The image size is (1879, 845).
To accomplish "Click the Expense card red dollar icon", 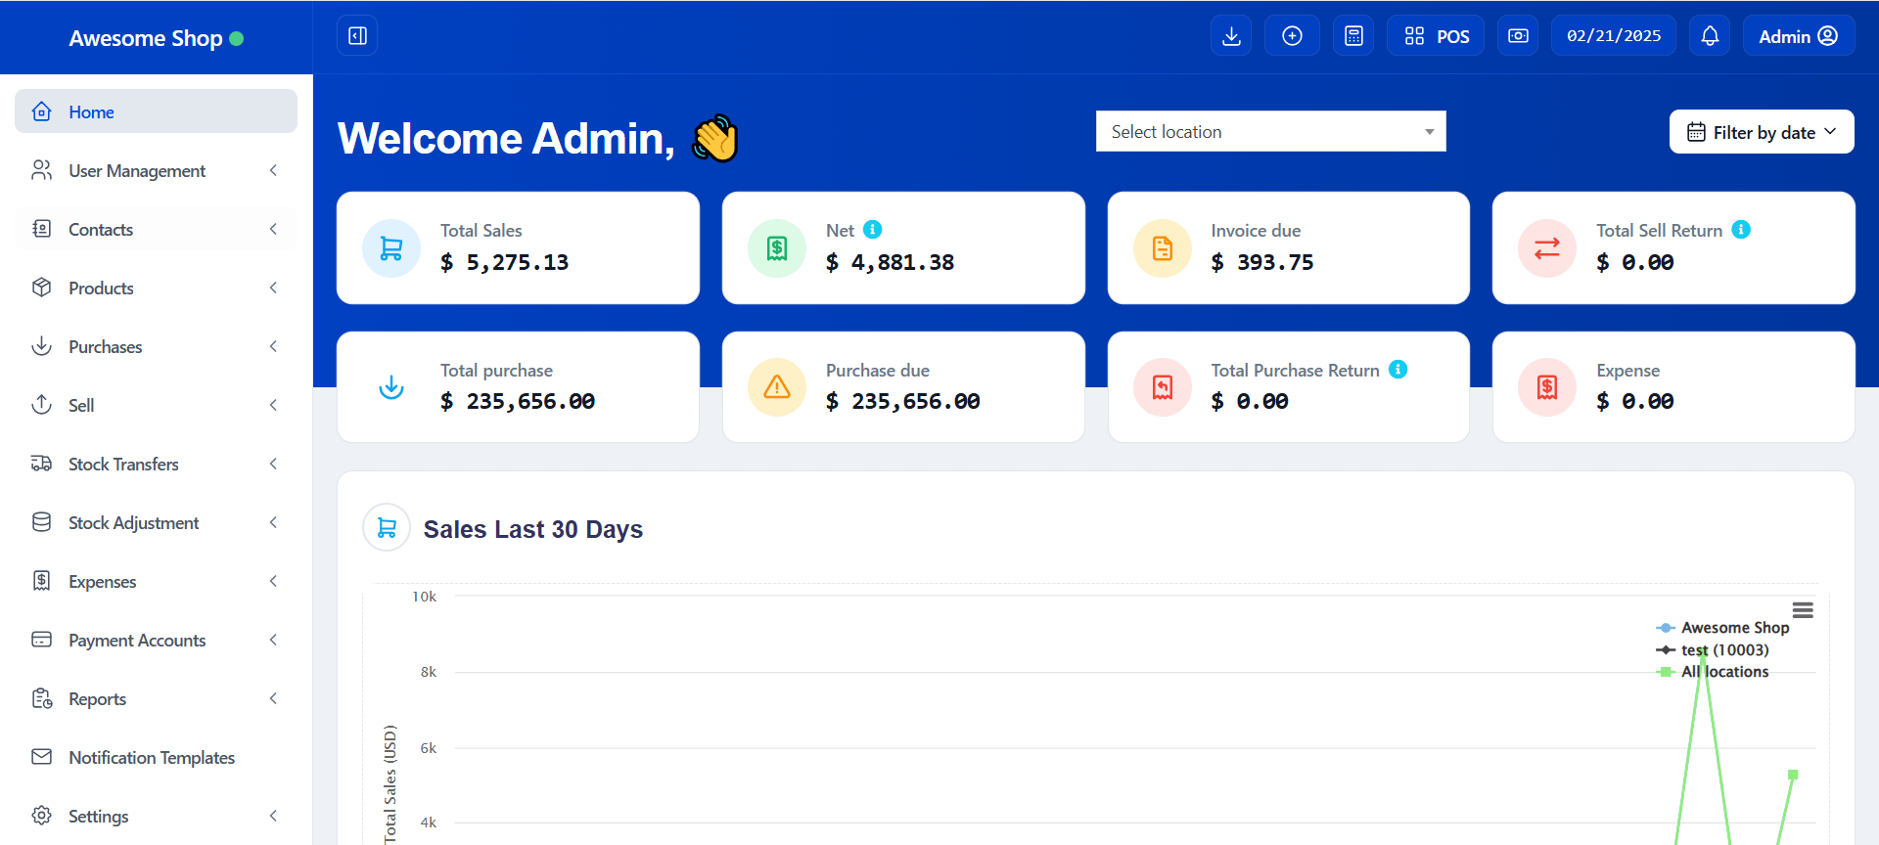I will coord(1547,387).
